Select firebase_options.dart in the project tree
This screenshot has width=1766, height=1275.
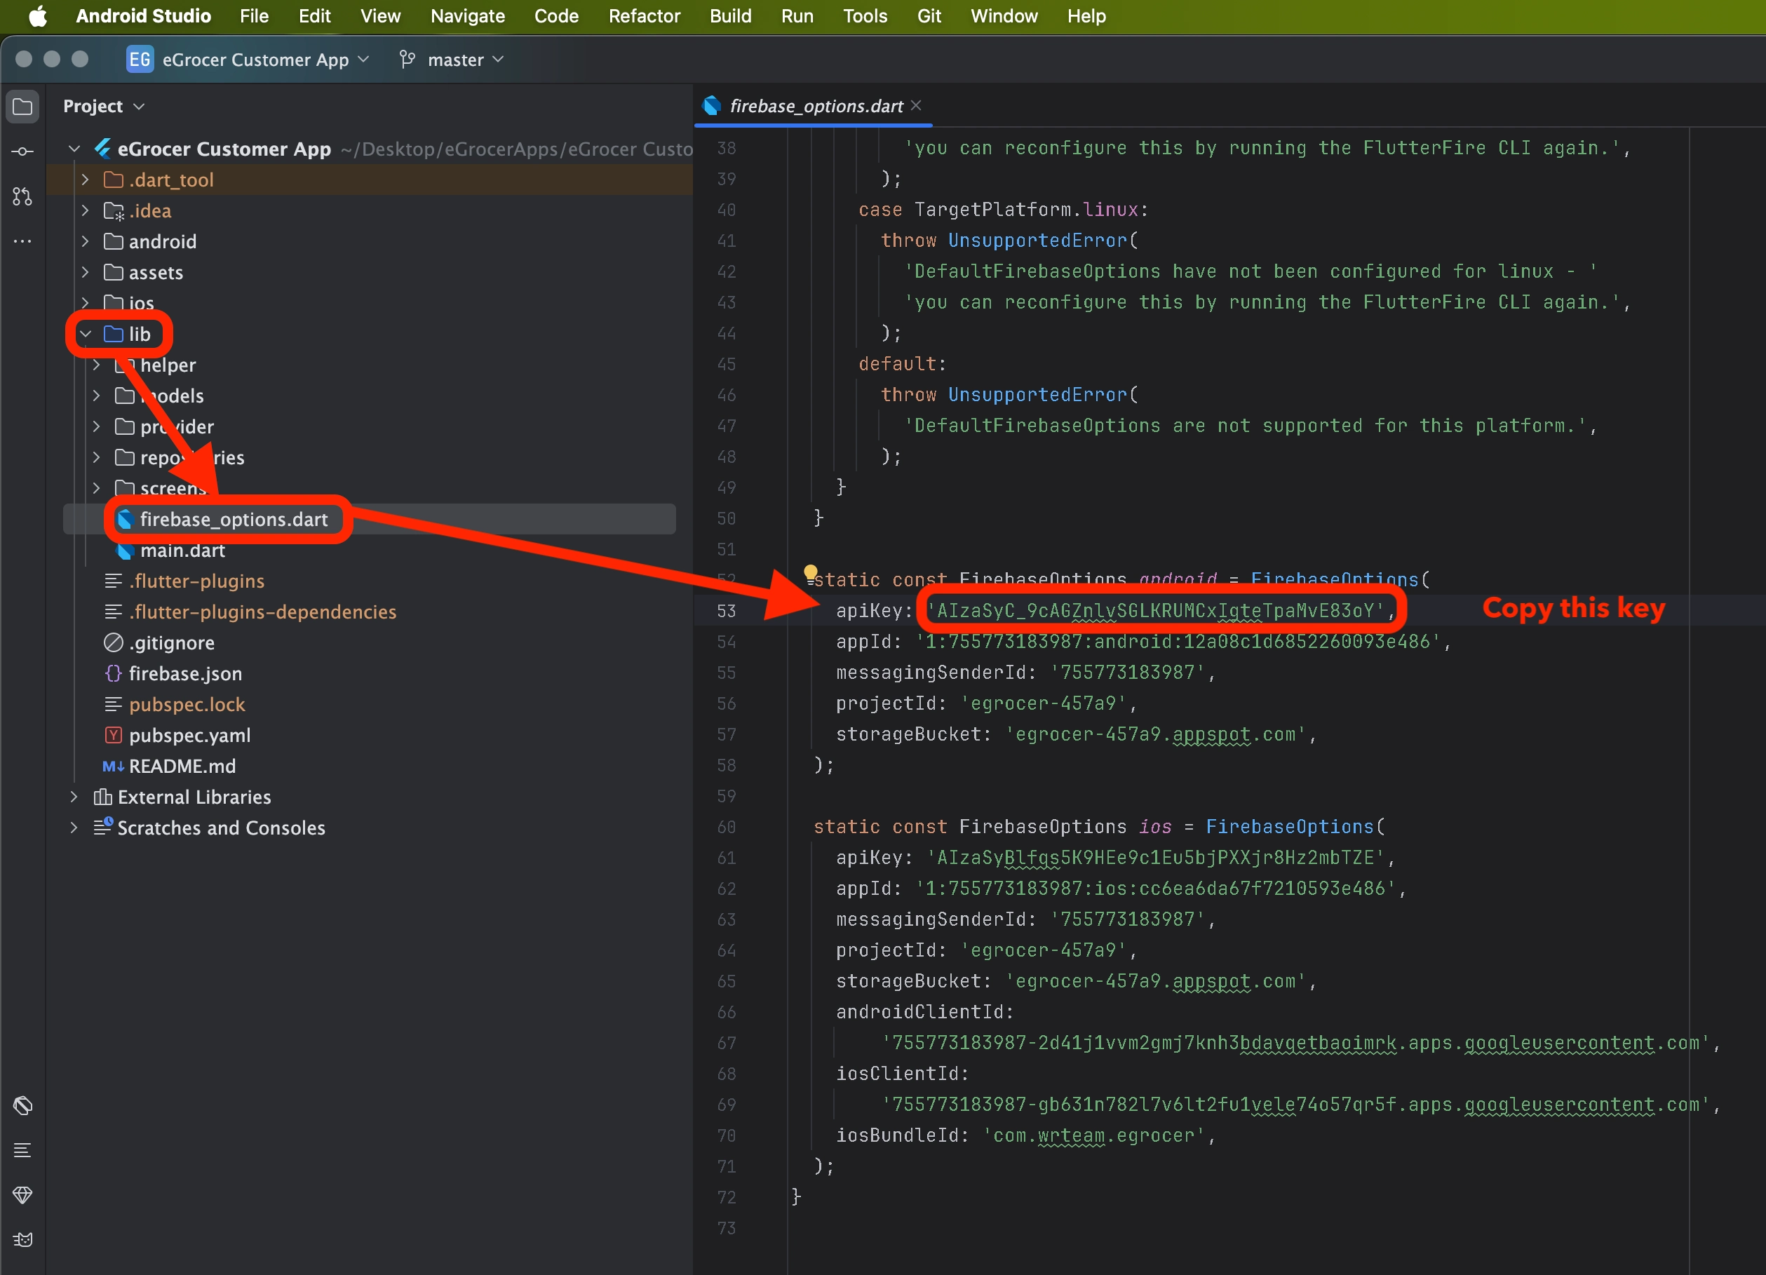coord(234,520)
